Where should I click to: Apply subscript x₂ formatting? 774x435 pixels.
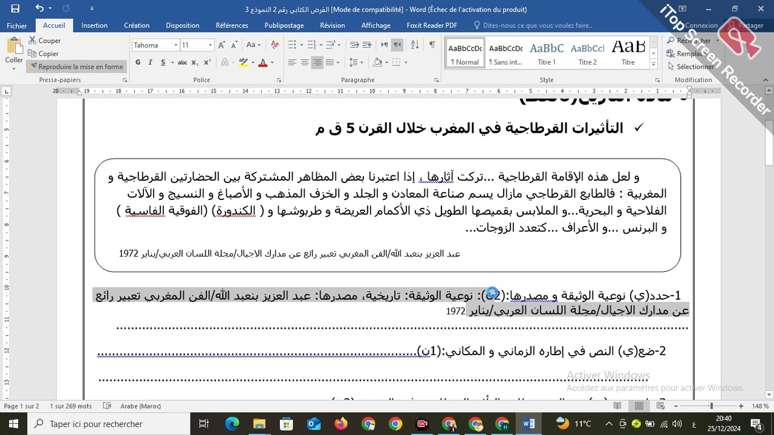[x=195, y=62]
